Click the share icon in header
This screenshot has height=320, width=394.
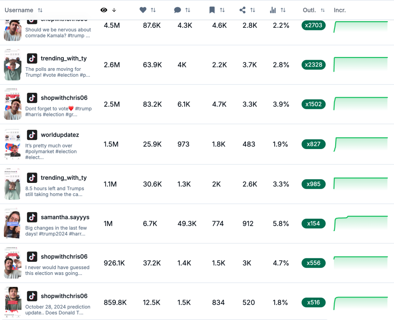(242, 10)
